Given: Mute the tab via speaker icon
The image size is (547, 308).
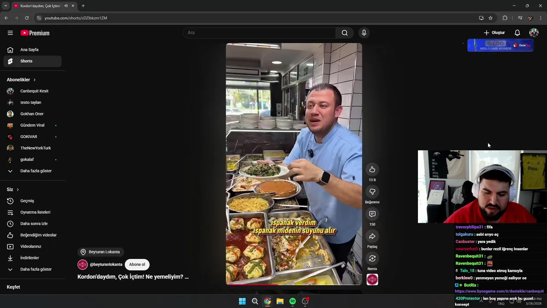Looking at the screenshot, I should point(66,6).
